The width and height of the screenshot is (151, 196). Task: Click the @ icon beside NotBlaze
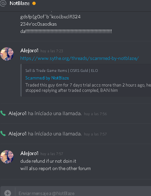[3, 3]
